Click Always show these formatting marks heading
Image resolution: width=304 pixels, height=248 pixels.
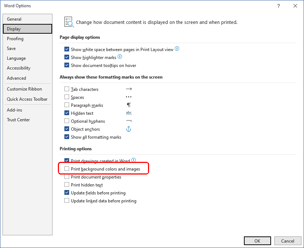111,77
